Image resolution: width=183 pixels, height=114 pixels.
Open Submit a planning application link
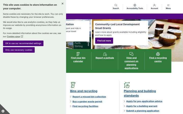[x=143, y=111]
